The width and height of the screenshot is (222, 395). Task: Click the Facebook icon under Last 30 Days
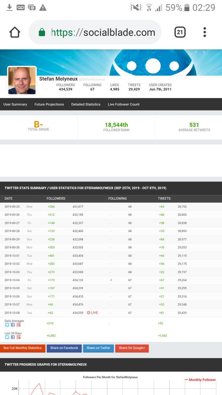13,337
